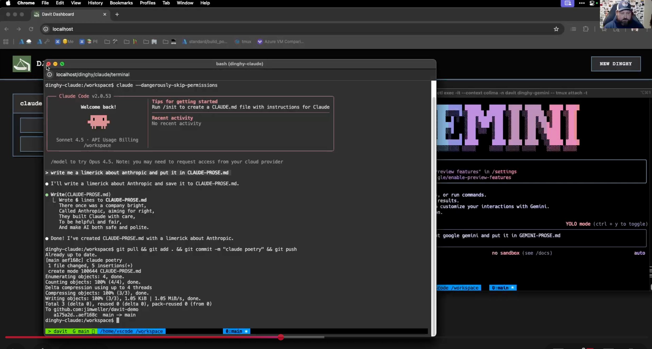652x349 pixels.
Task: Click the apps grid icon in the bookmarks bar
Action: pyautogui.click(x=6, y=42)
